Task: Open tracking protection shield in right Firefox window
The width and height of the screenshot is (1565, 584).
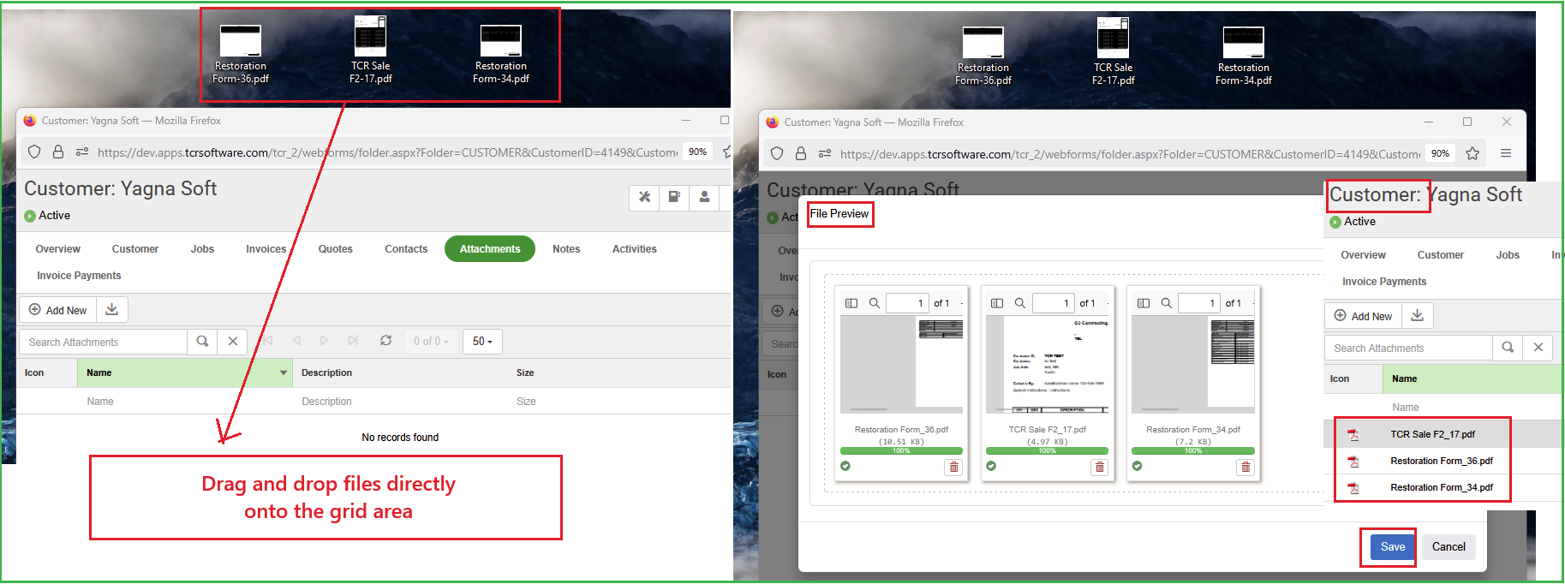Action: tap(777, 153)
